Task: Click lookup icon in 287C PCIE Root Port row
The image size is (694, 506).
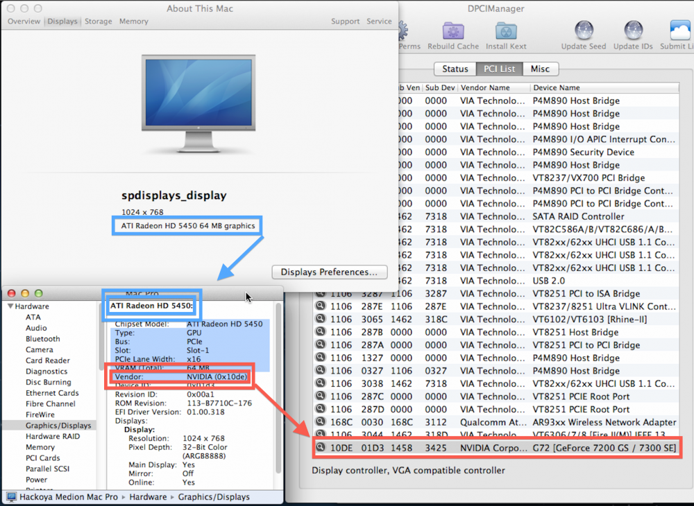Action: coord(321,396)
